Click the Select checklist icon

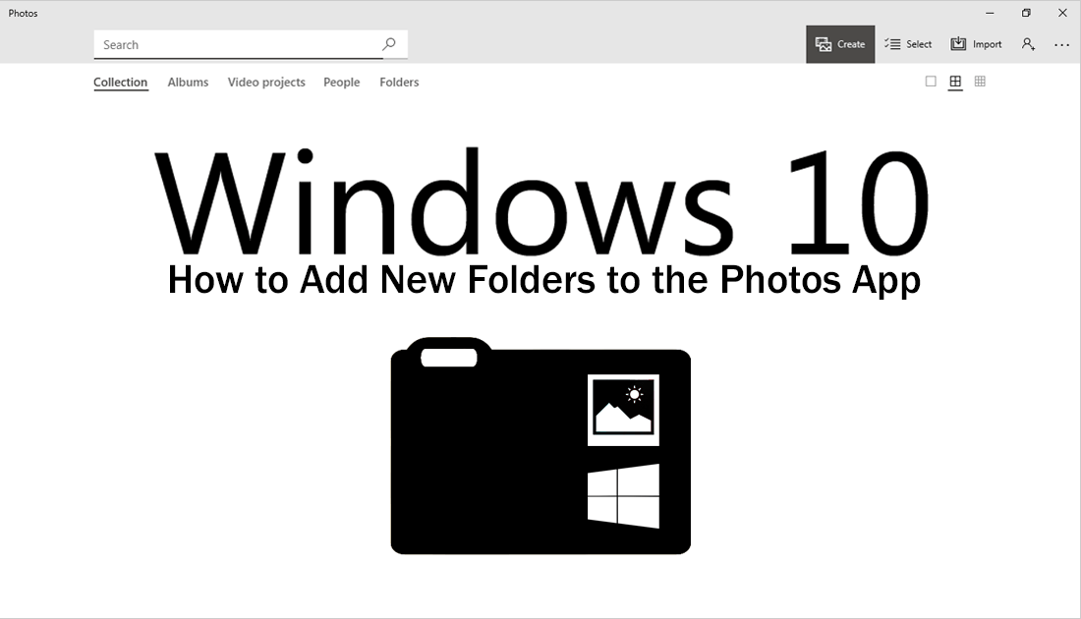892,44
